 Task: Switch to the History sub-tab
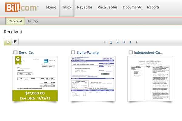pos(33,21)
